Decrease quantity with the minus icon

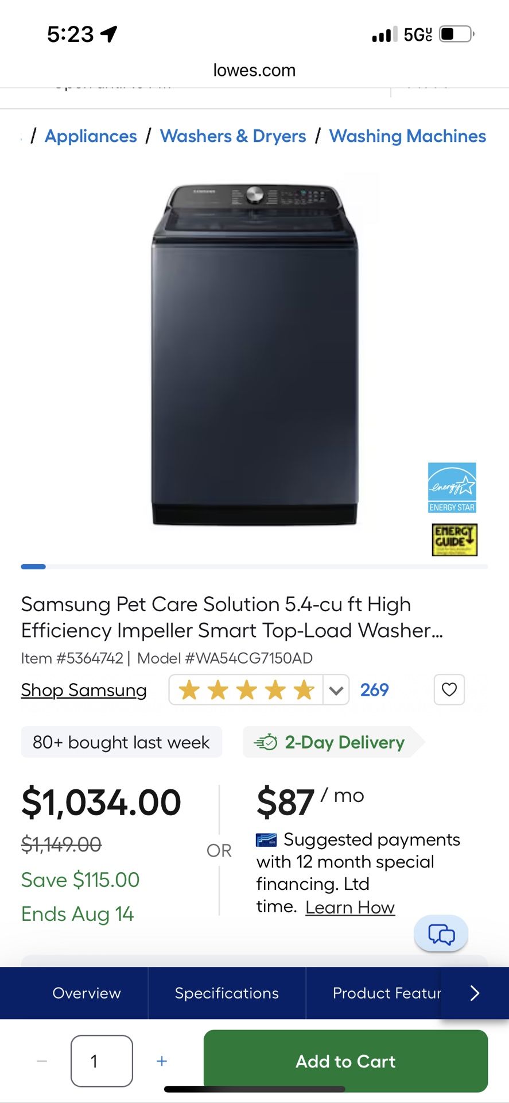coord(42,1061)
